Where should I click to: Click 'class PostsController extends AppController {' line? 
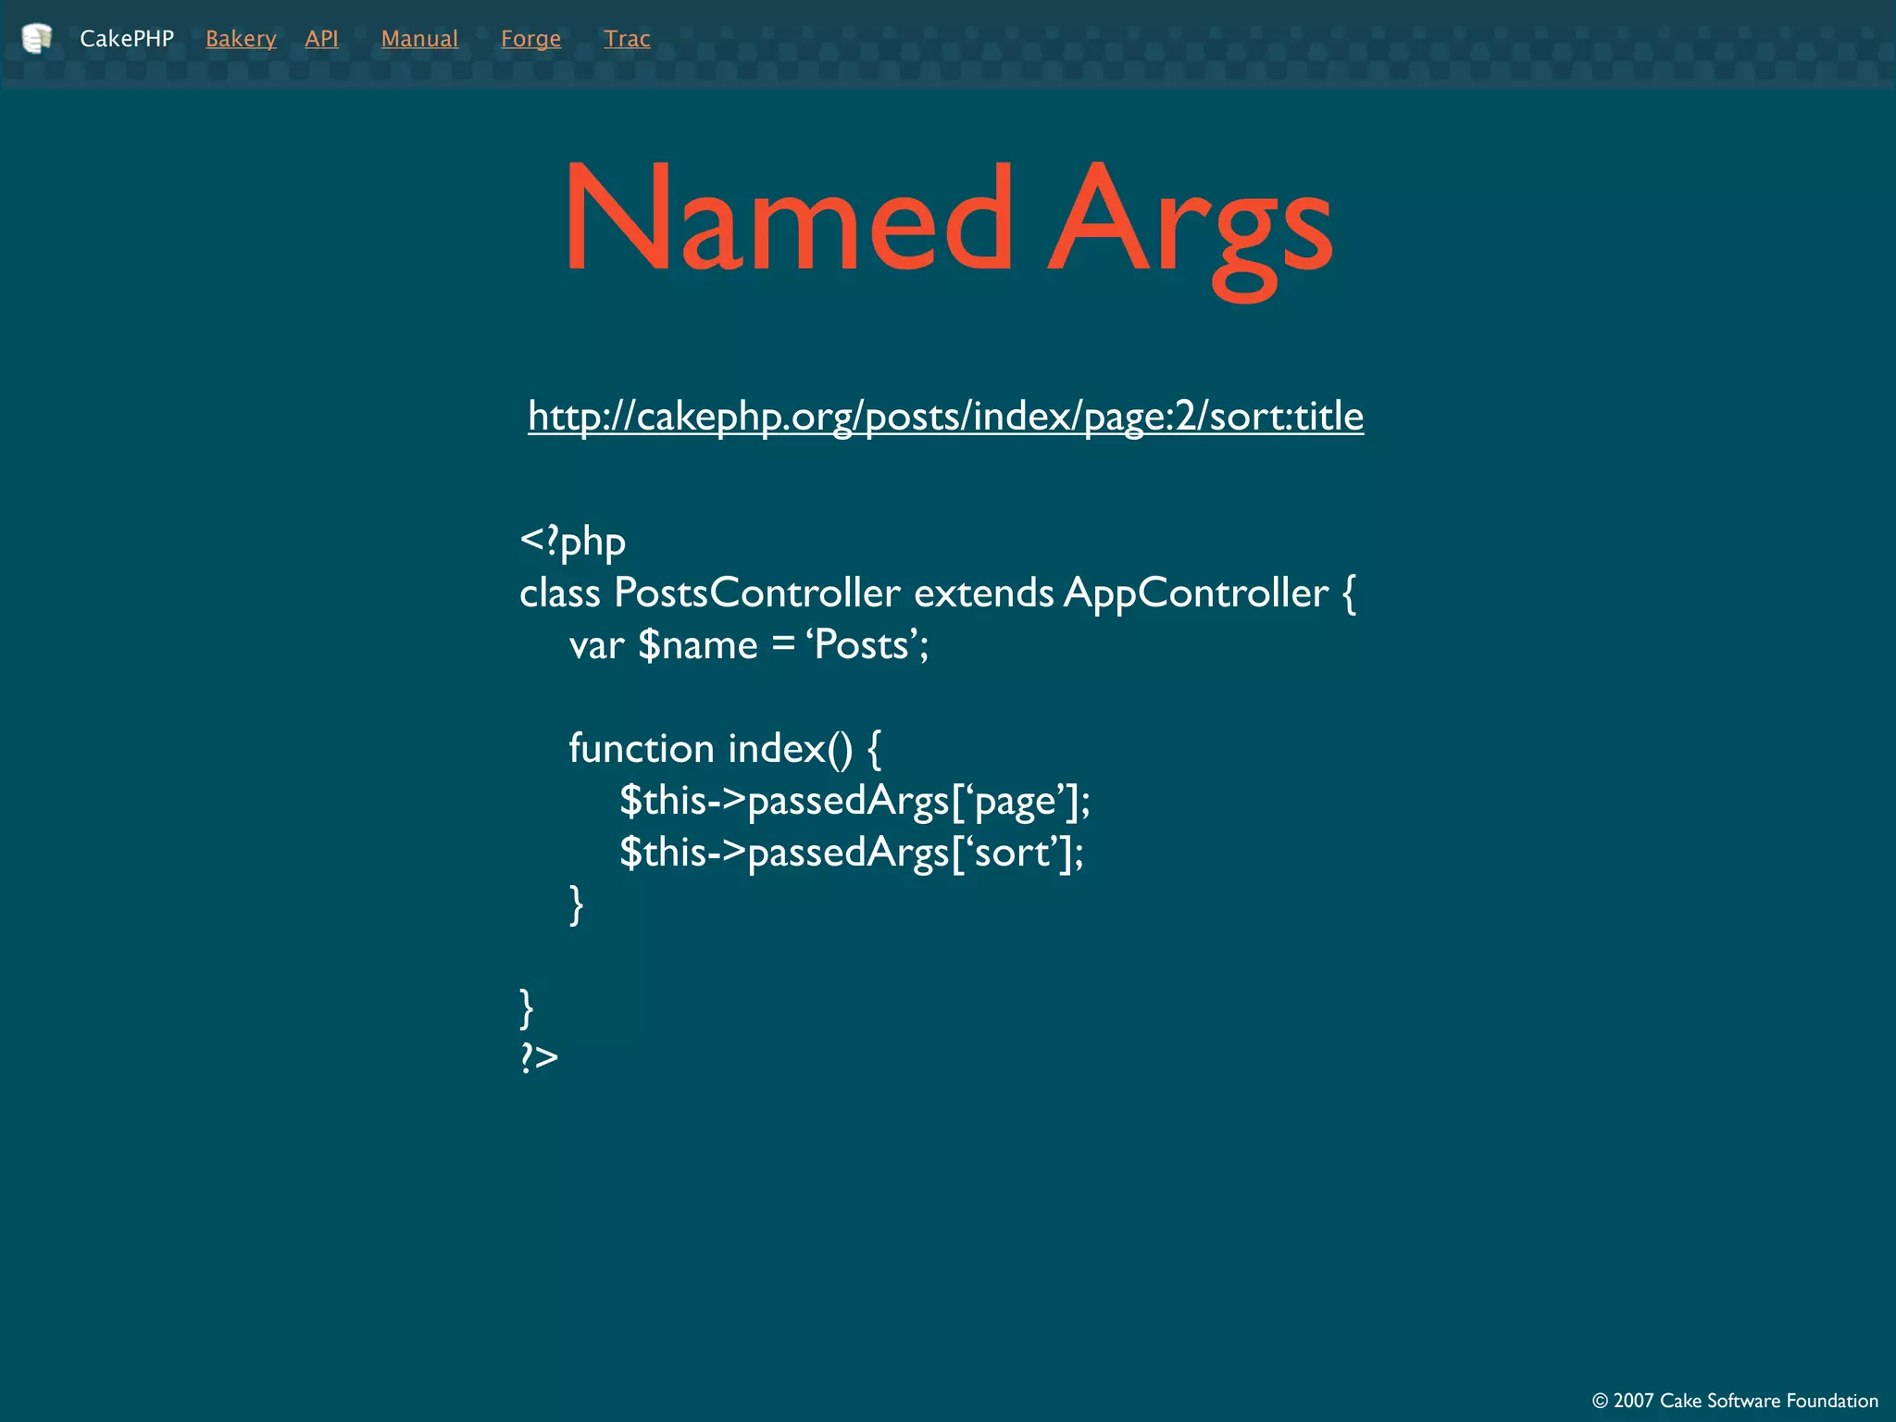937,593
